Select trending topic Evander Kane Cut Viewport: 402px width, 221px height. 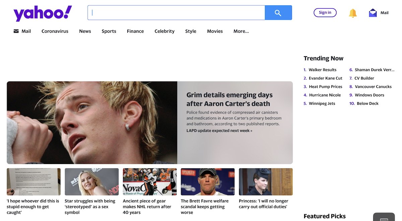[x=326, y=78]
